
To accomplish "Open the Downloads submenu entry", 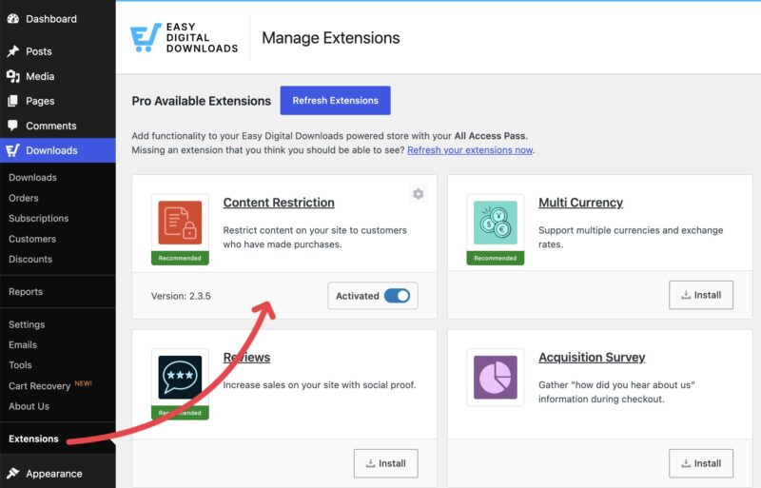I will point(32,177).
